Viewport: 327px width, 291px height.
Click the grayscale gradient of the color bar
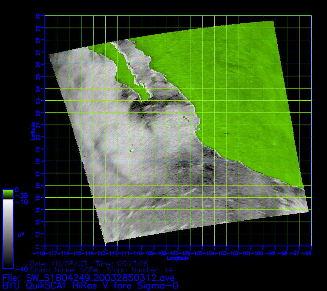tap(8, 233)
